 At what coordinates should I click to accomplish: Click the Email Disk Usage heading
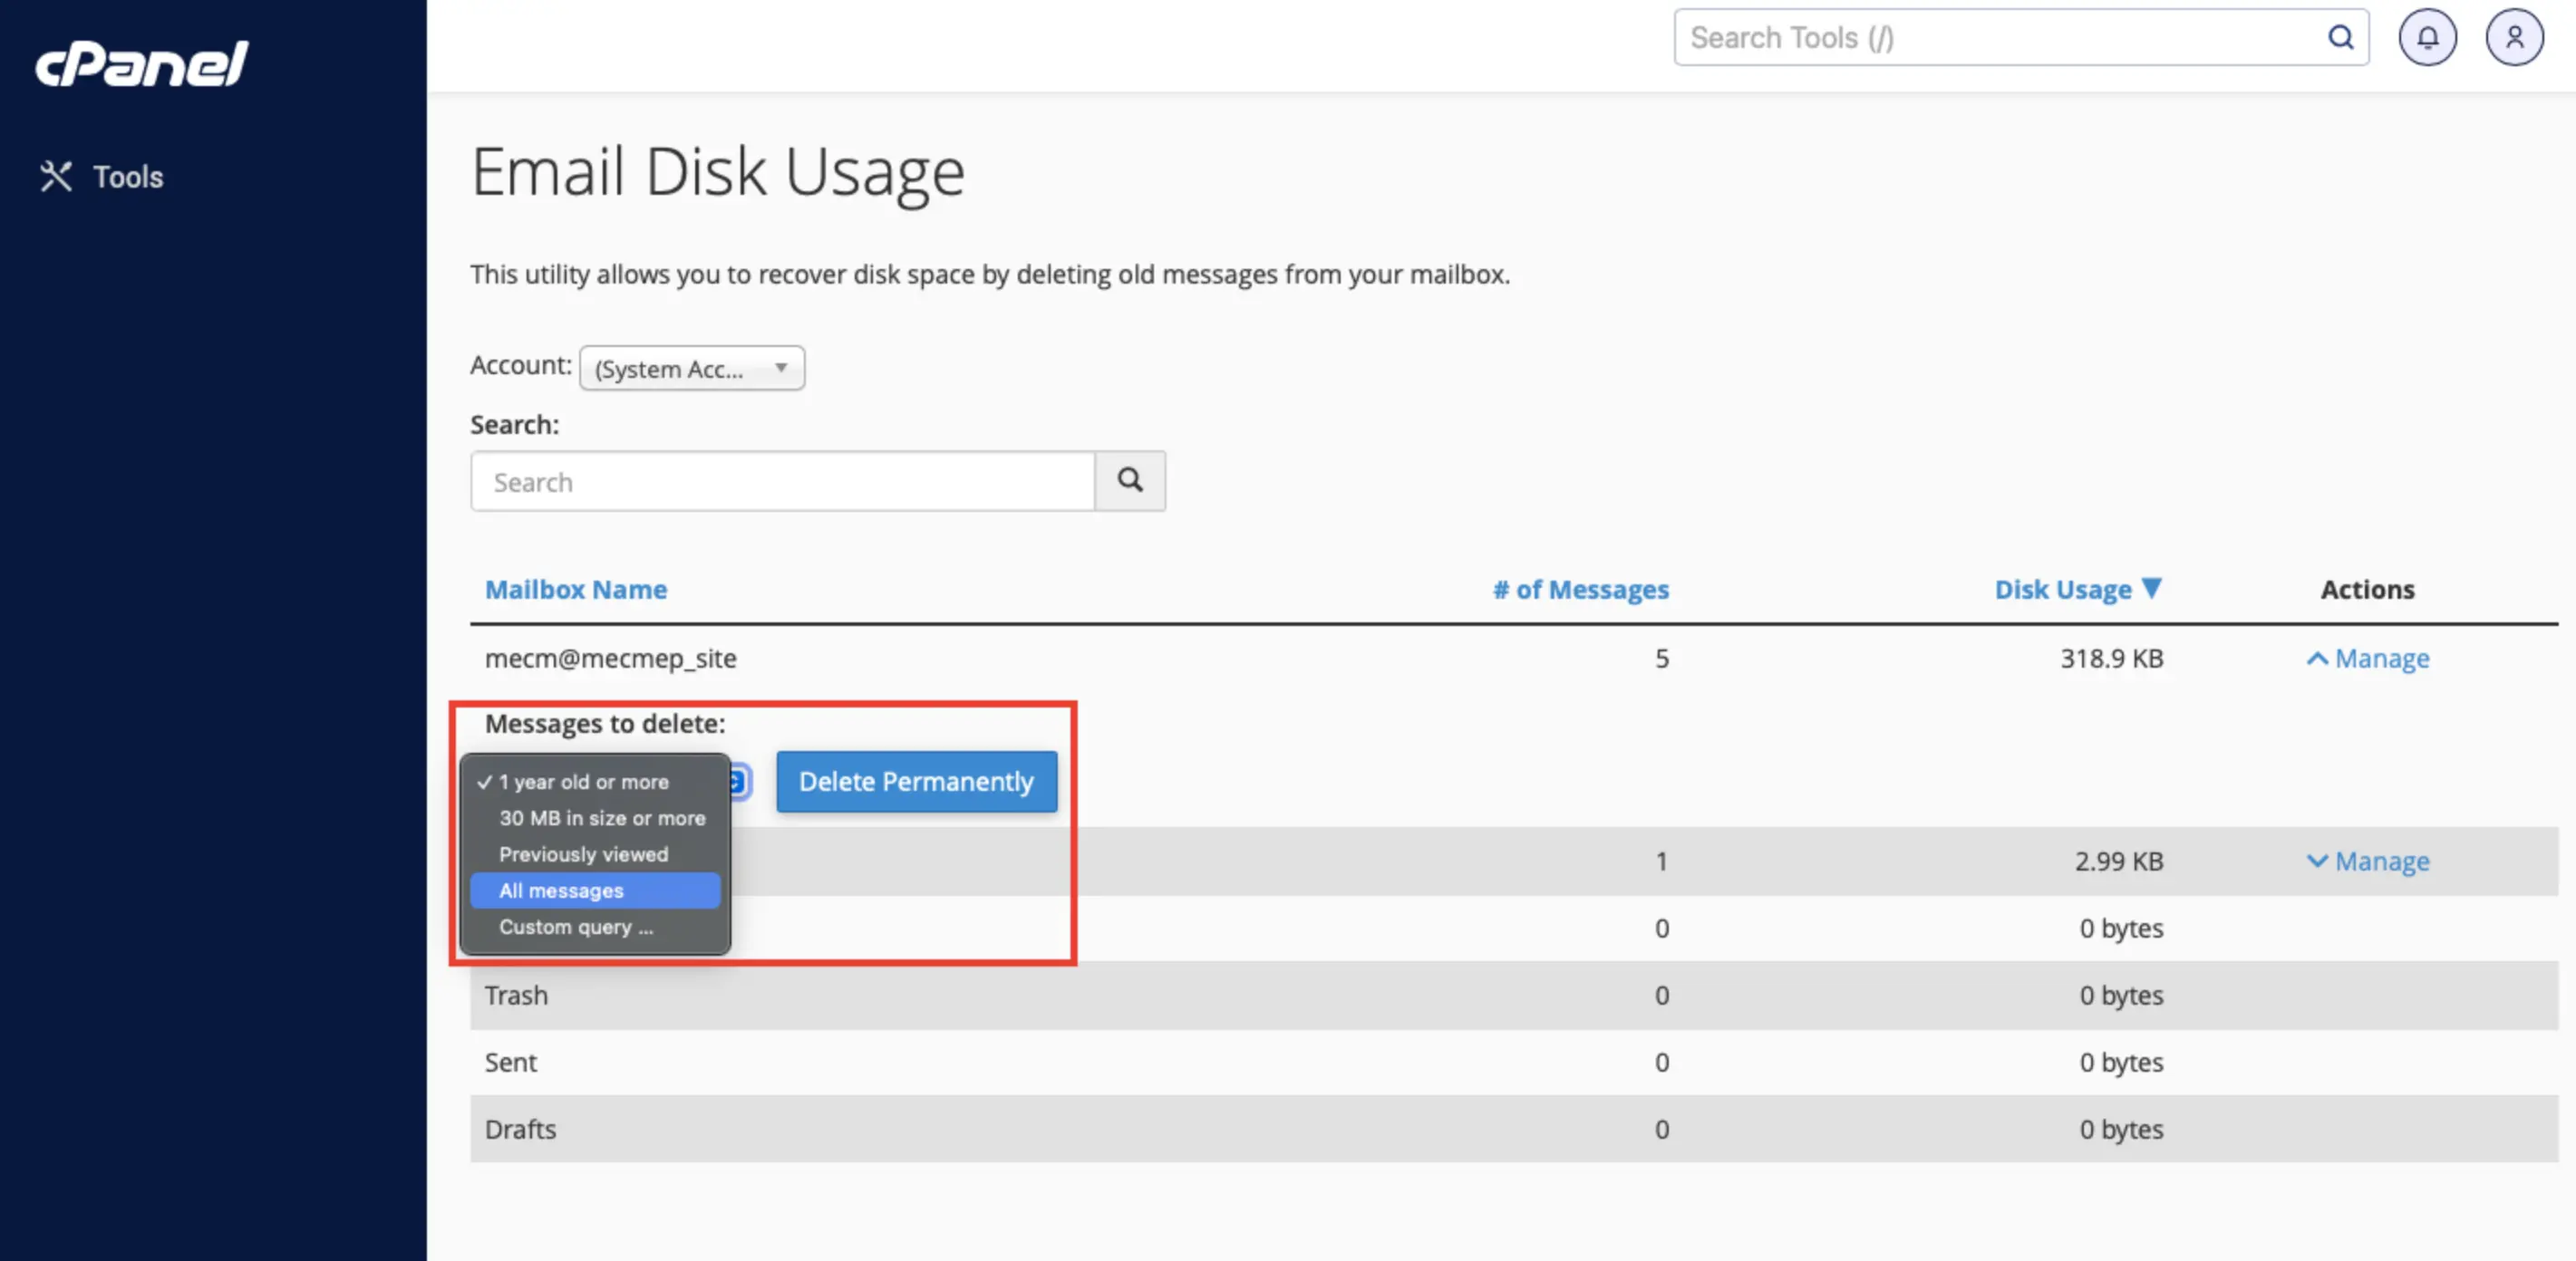click(718, 172)
